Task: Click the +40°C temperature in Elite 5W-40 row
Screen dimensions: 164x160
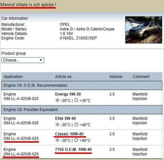Action: click(x=85, y=125)
